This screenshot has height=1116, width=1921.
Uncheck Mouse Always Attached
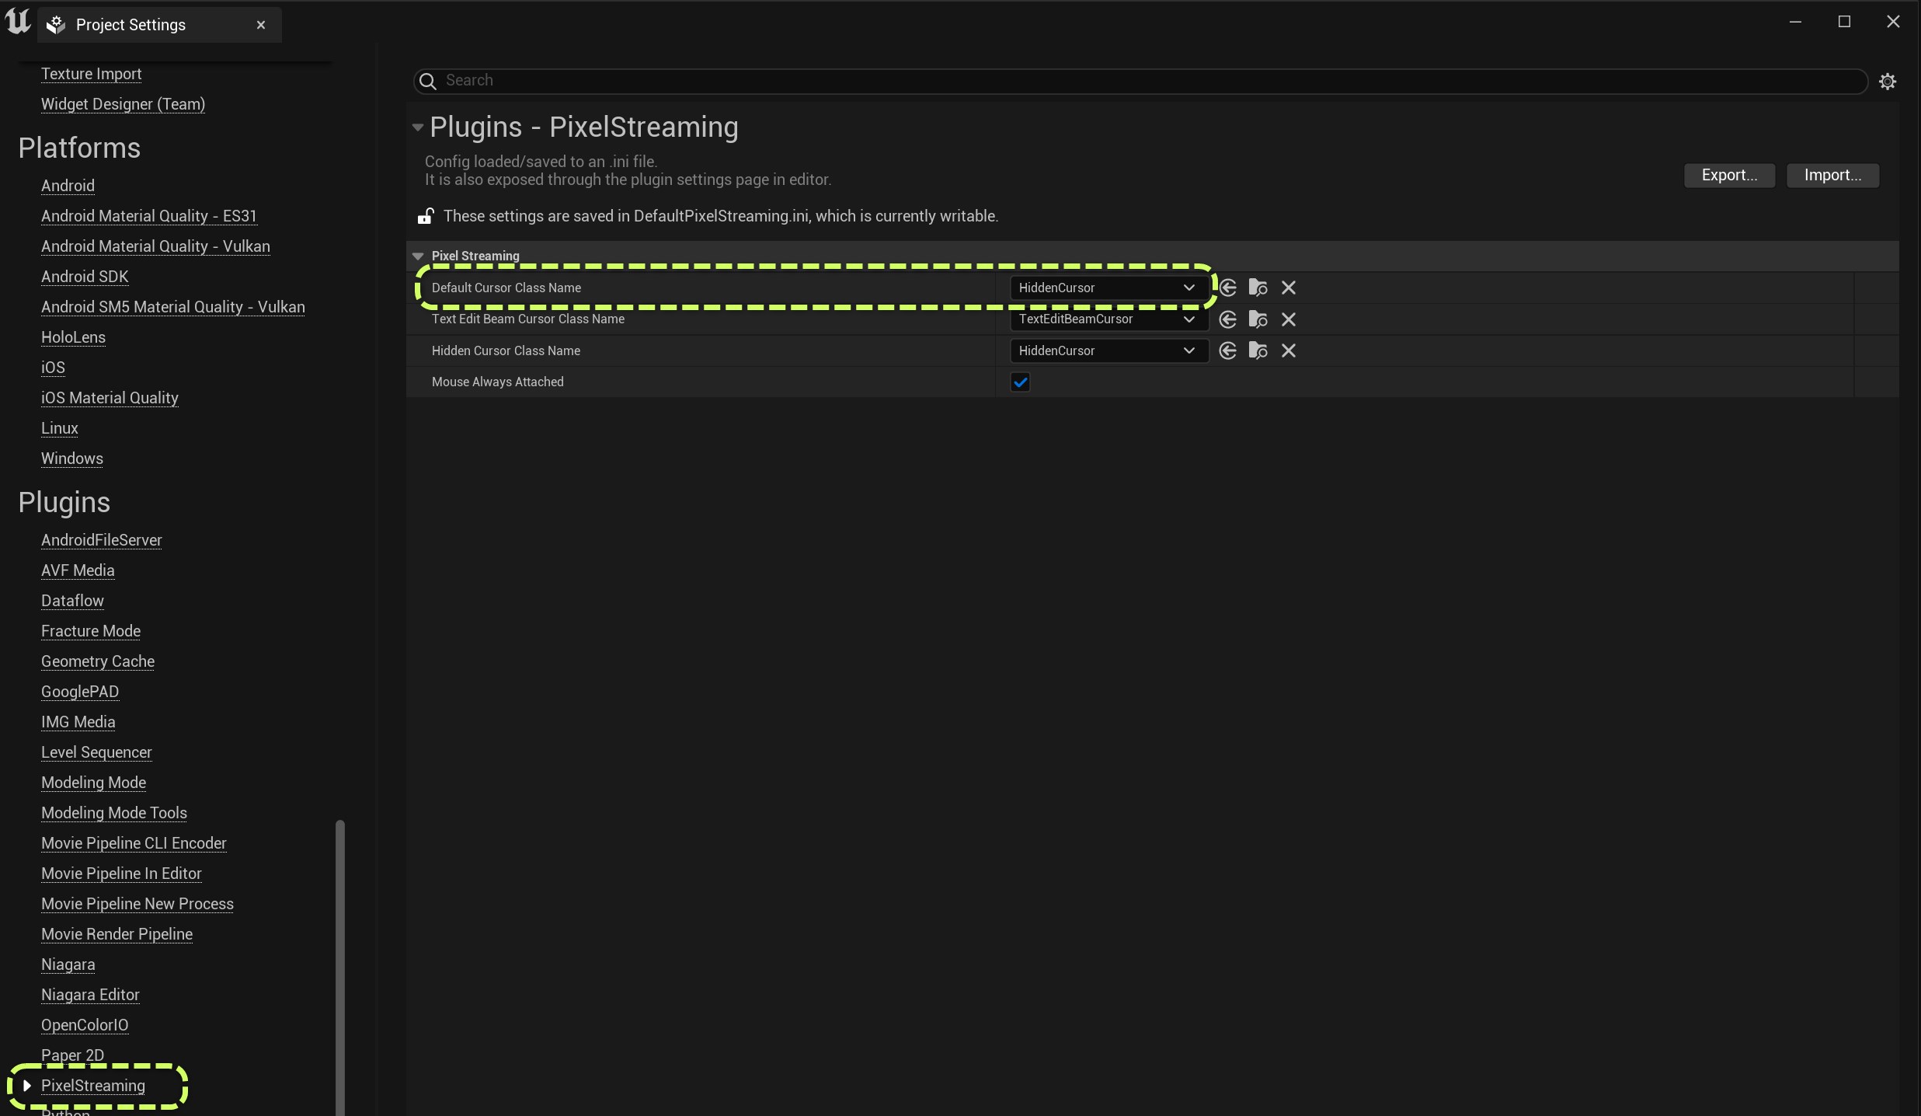(1020, 382)
